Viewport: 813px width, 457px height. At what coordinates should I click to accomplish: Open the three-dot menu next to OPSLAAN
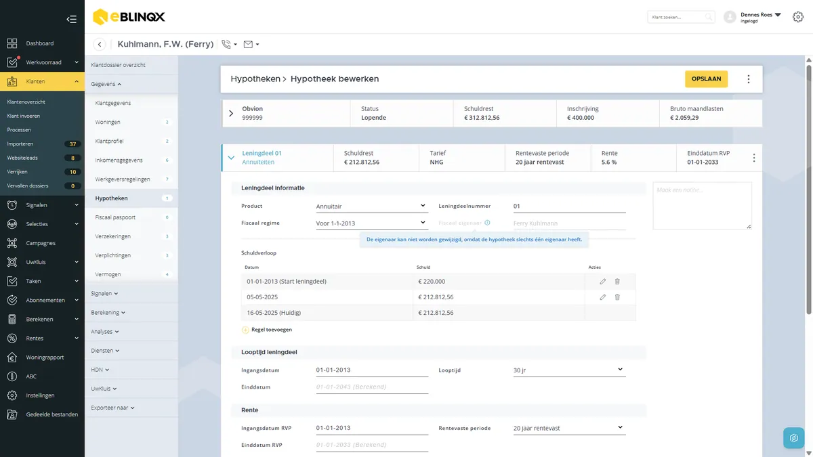pos(749,79)
